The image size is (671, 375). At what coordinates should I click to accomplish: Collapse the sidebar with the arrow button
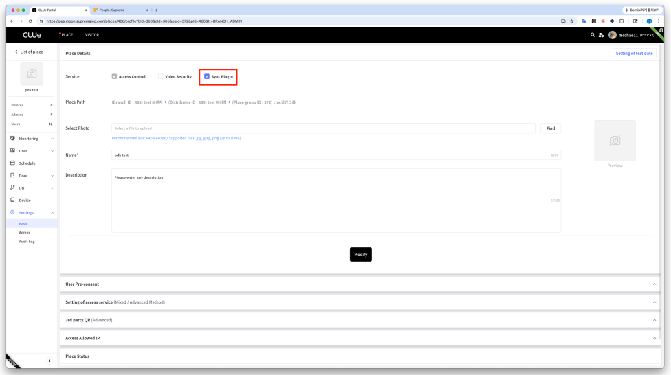pos(49,361)
